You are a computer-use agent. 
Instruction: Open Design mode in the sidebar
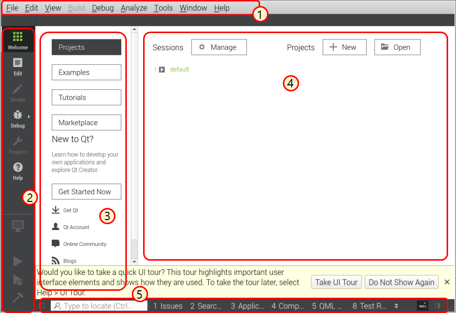[18, 93]
